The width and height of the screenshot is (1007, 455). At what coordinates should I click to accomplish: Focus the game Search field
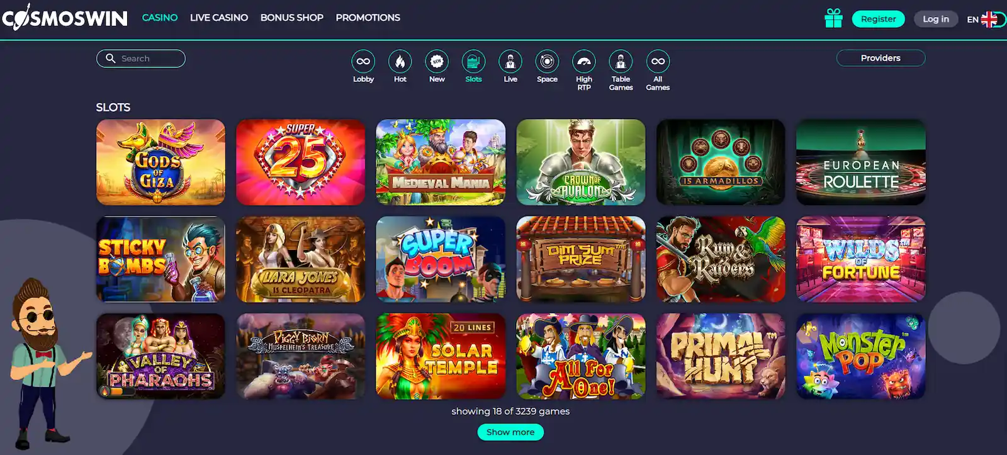(x=141, y=59)
